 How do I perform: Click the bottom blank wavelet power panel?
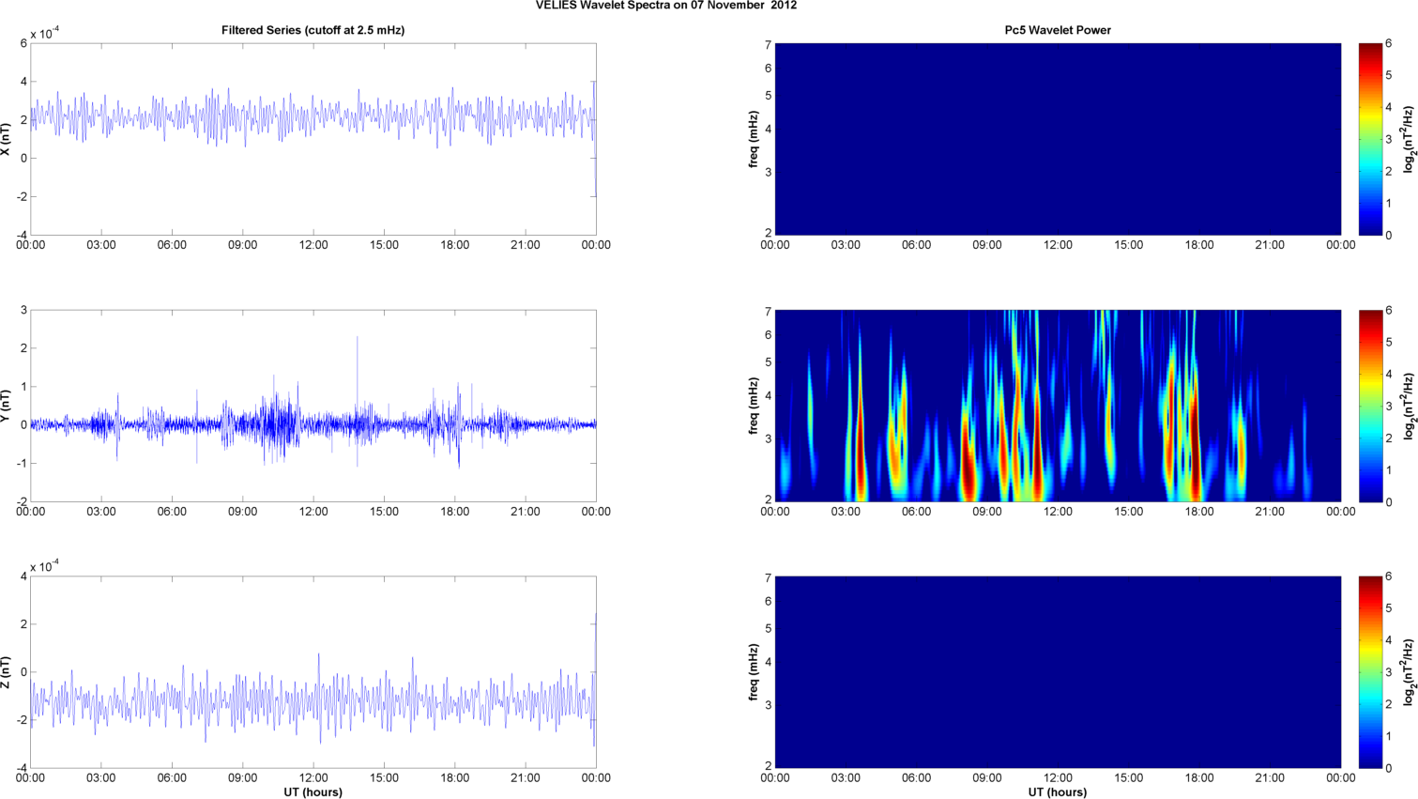click(1058, 672)
